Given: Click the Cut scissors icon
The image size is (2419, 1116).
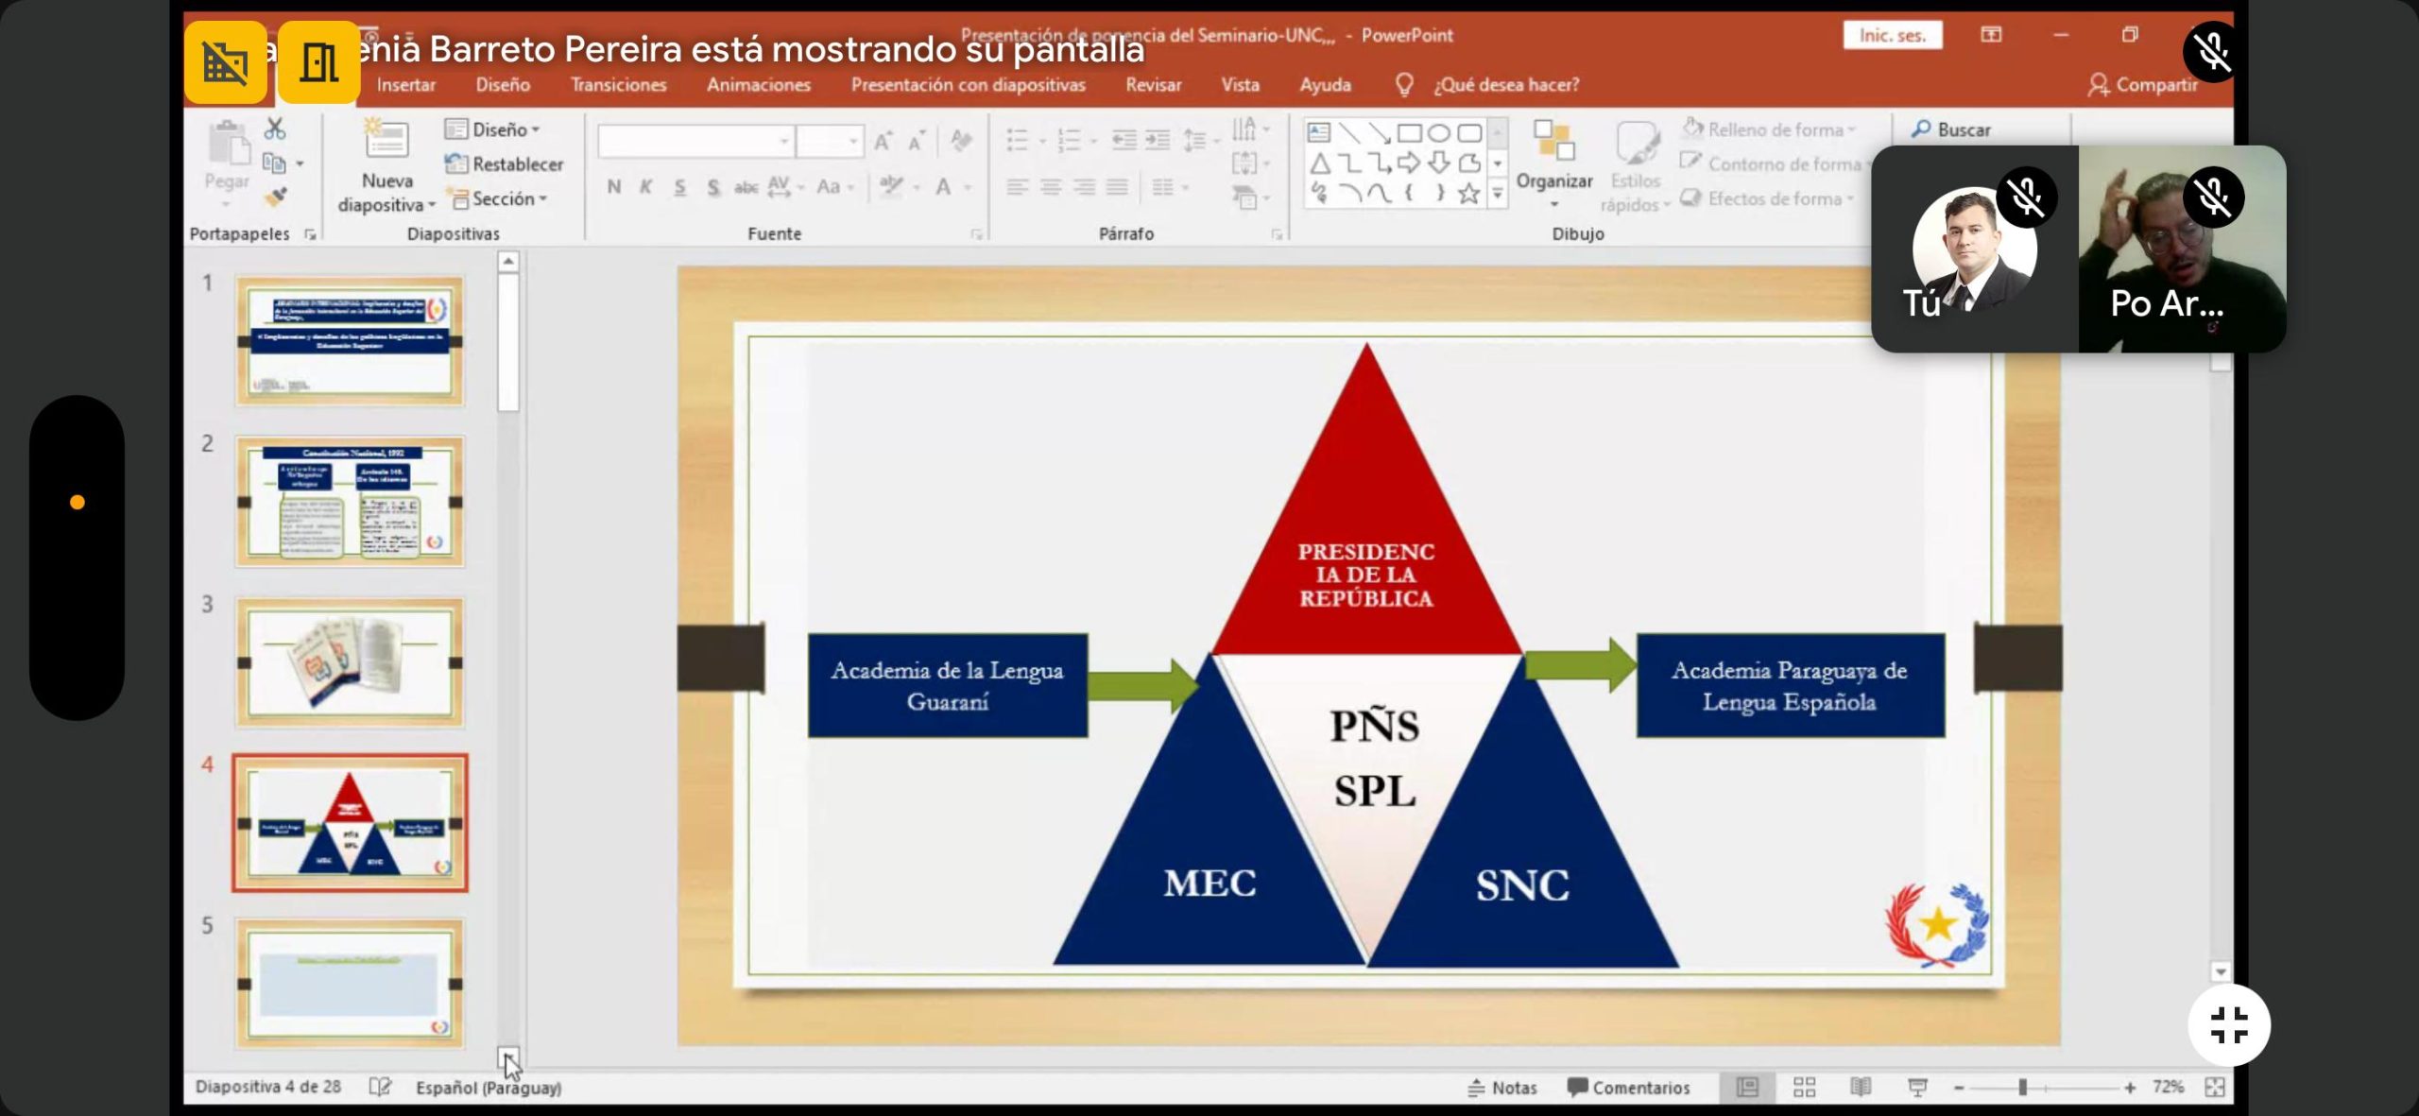Looking at the screenshot, I should 275,129.
